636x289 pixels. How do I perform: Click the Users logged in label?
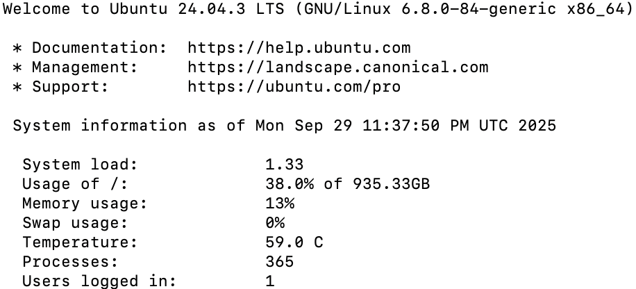[99, 281]
